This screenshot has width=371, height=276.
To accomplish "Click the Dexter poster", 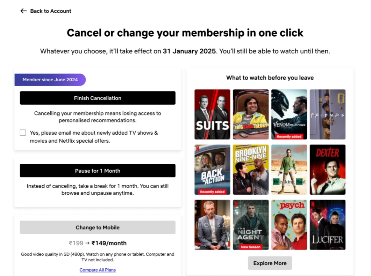I will 327,170.
